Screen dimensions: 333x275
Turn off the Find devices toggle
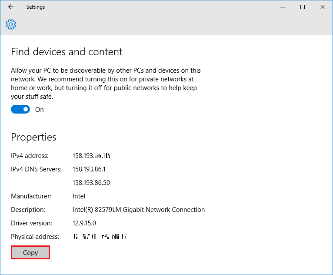20,110
